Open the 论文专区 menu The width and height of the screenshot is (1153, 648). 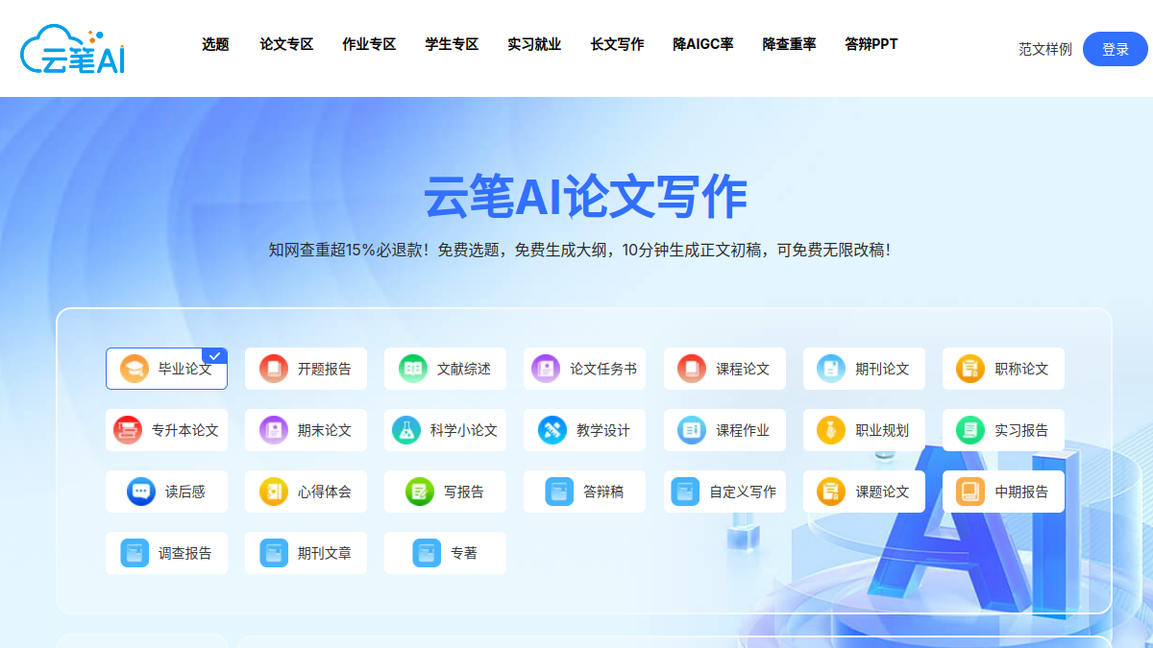tap(286, 44)
